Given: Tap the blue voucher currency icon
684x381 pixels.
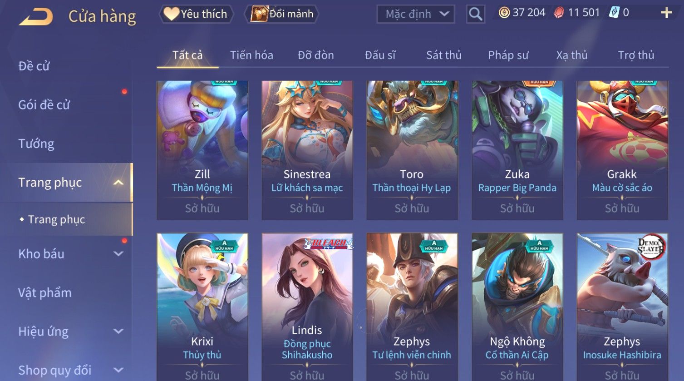Looking at the screenshot, I should pyautogui.click(x=614, y=13).
